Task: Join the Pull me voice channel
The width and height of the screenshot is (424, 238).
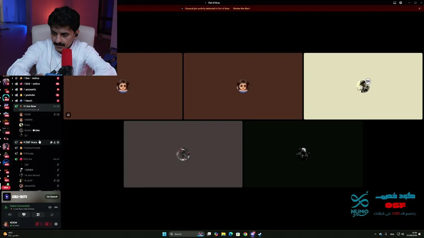Action: click(x=36, y=159)
